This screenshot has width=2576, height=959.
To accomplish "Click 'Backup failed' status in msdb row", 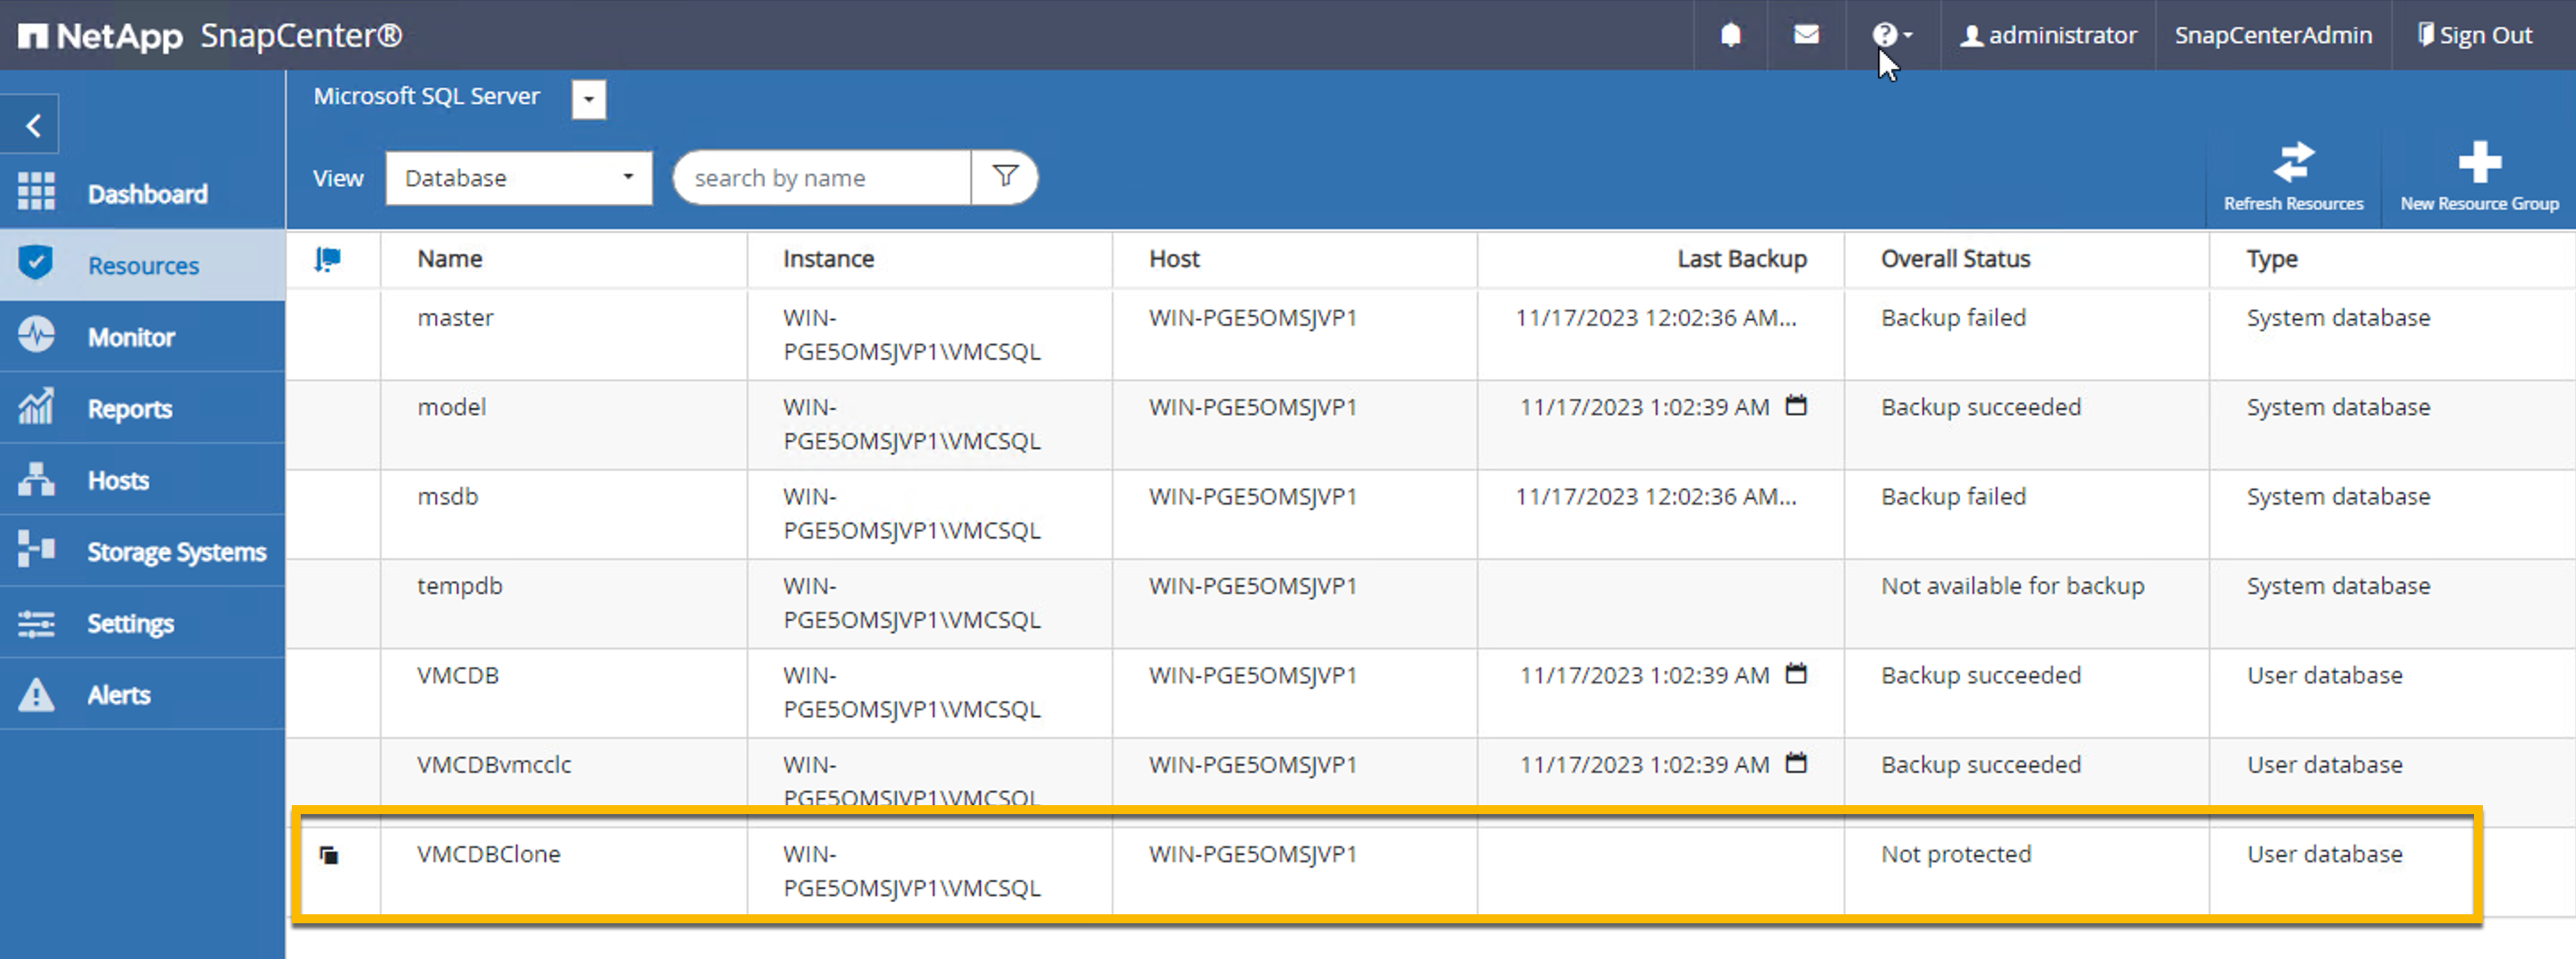I will [x=1953, y=496].
